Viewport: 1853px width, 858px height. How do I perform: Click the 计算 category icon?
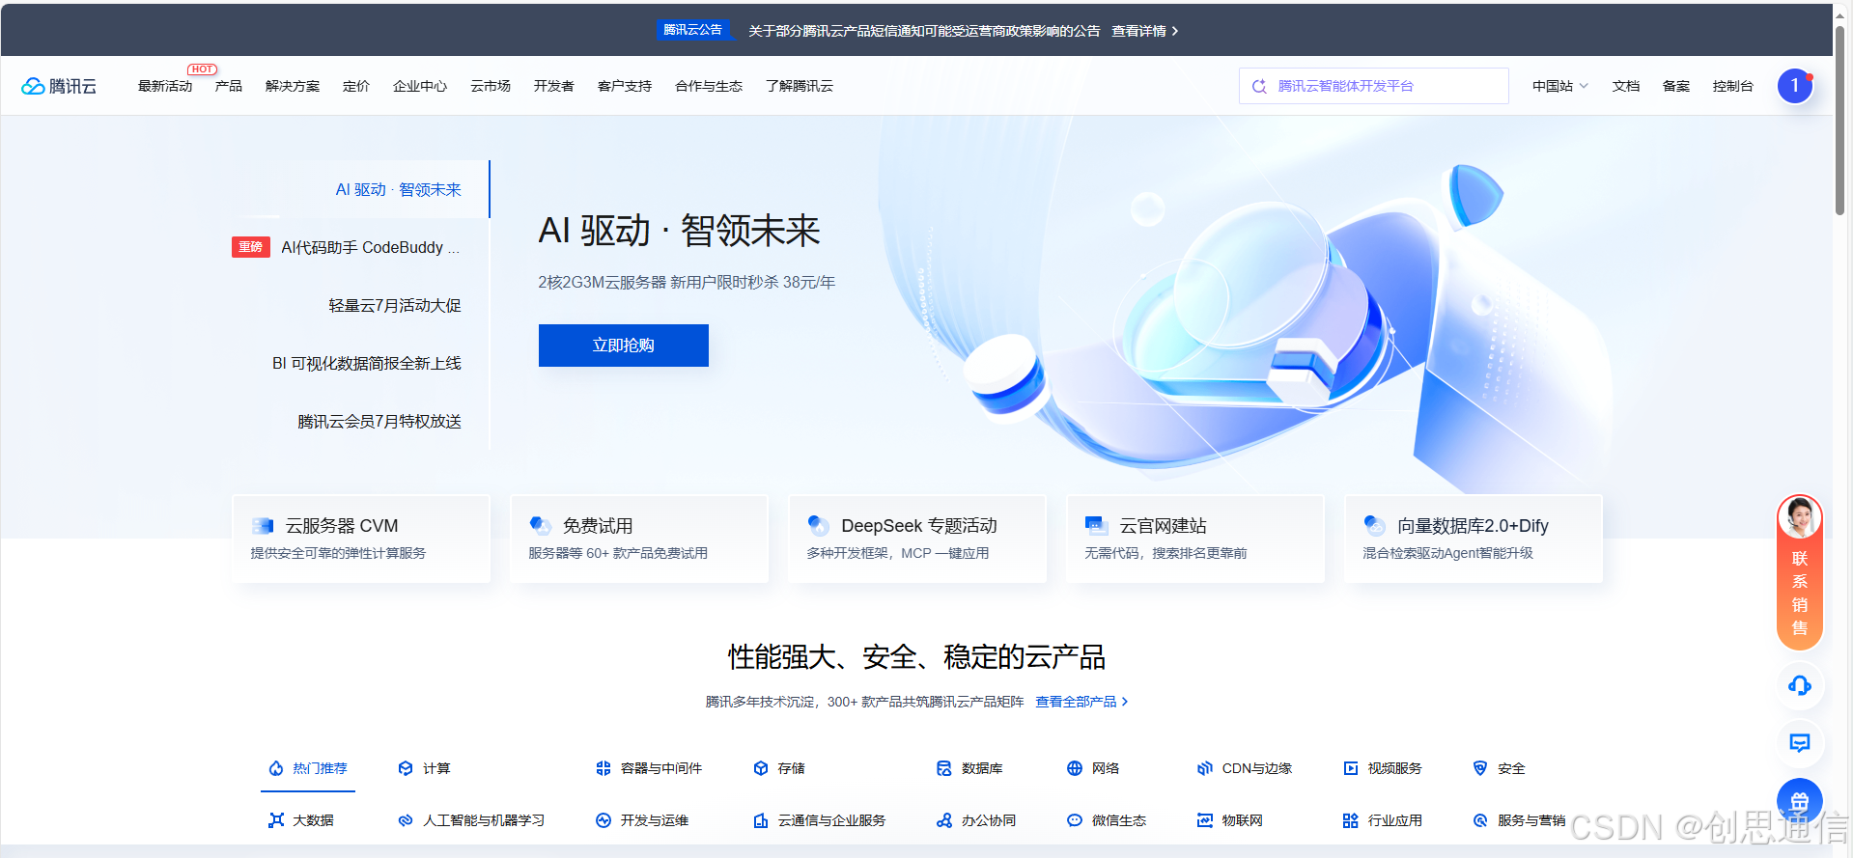coord(406,768)
